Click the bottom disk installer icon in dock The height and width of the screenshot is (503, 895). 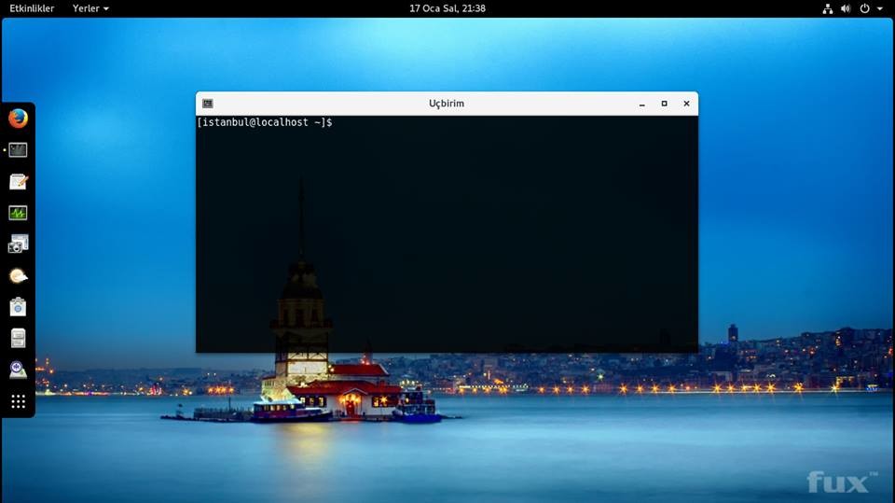[18, 370]
